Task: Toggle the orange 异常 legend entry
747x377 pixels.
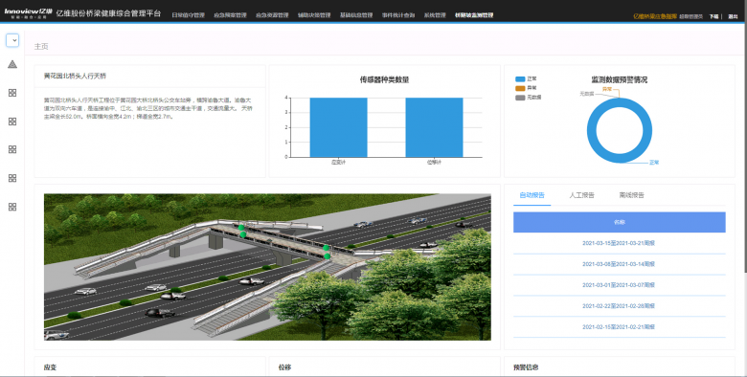Action: [x=526, y=88]
